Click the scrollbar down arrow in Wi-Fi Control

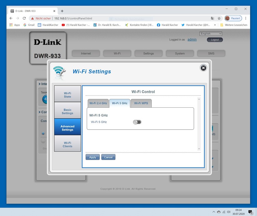click(x=199, y=149)
